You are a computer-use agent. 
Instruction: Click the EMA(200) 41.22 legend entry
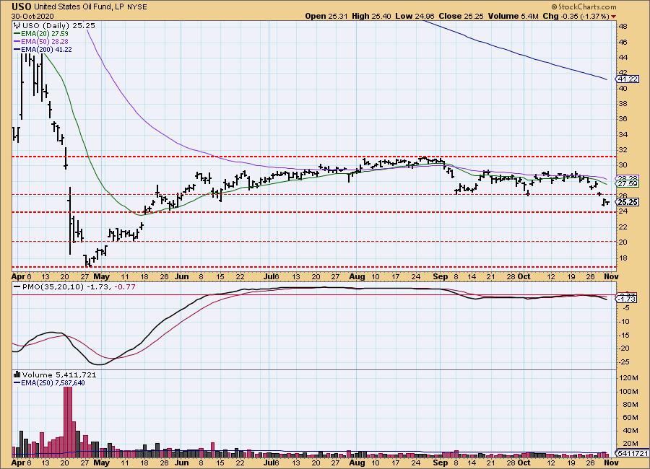click(x=43, y=49)
